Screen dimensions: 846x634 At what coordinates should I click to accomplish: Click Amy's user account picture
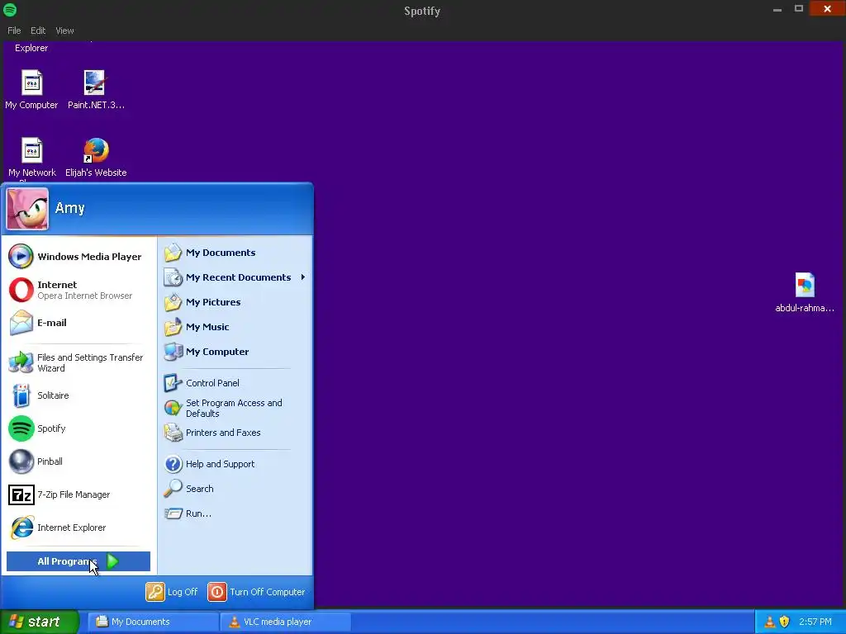click(x=27, y=209)
